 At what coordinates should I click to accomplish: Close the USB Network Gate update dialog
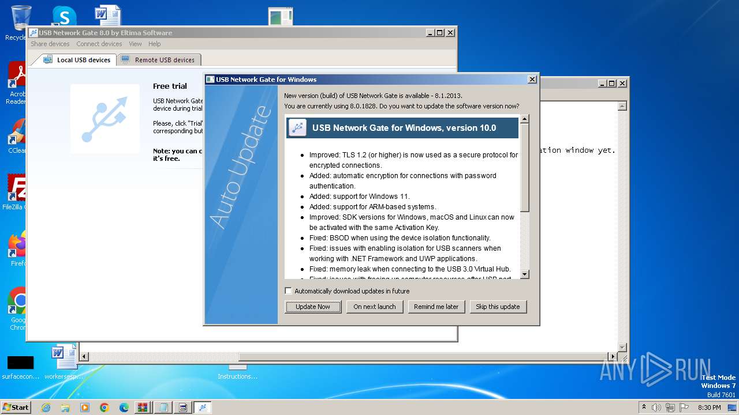(532, 80)
